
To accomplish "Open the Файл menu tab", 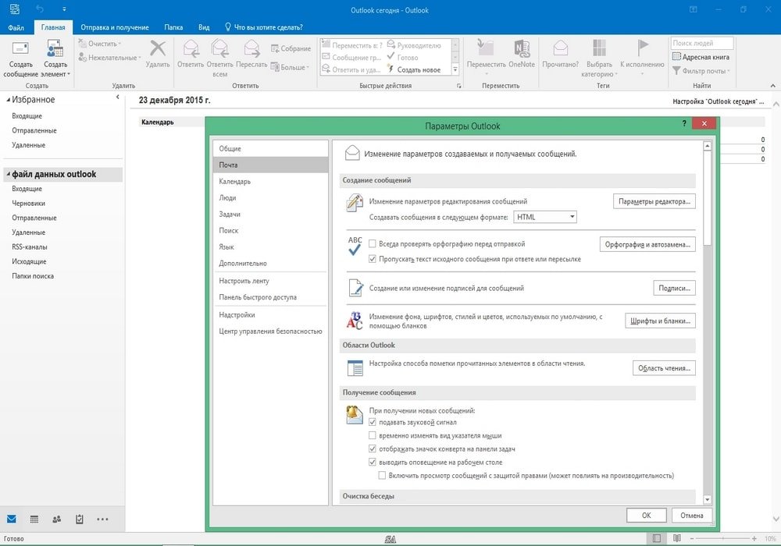I will (16, 27).
